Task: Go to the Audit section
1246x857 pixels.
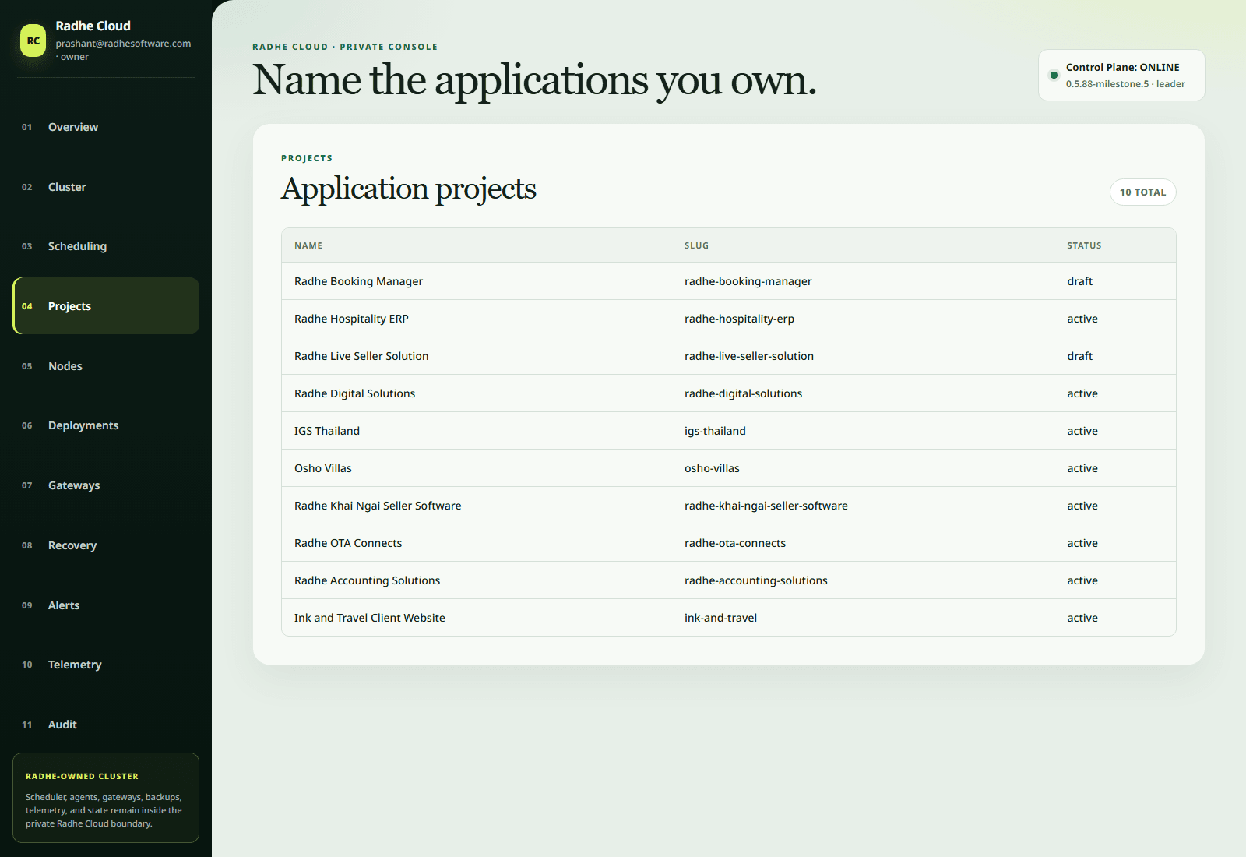Action: [x=106, y=725]
